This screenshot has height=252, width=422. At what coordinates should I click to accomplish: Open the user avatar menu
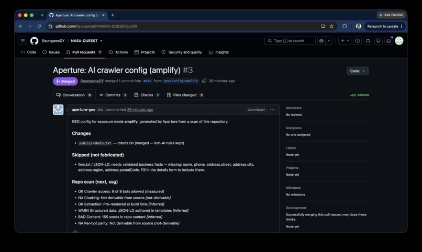(399, 41)
